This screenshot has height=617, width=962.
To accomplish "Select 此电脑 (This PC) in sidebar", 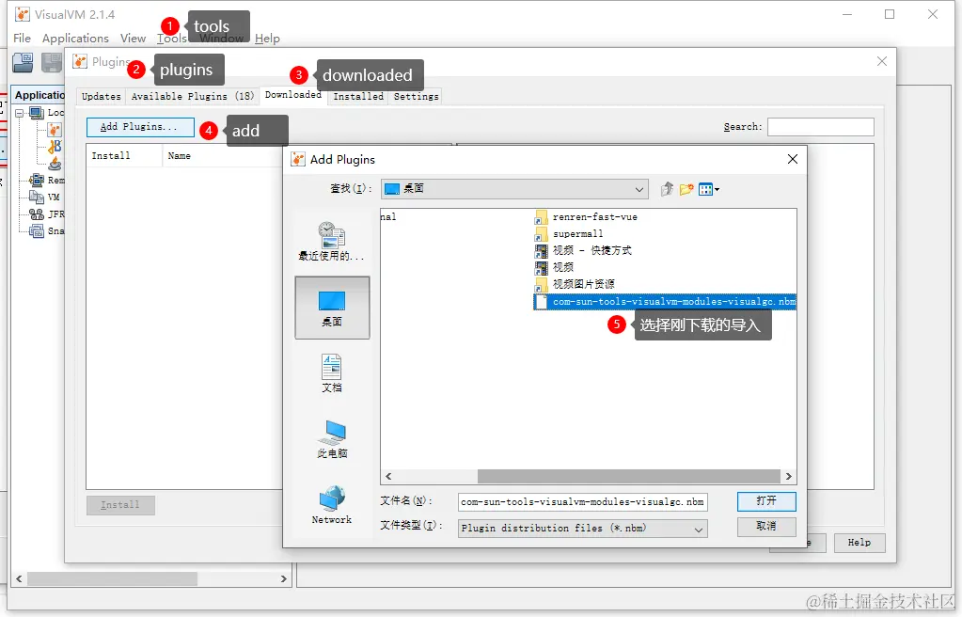I will [332, 439].
